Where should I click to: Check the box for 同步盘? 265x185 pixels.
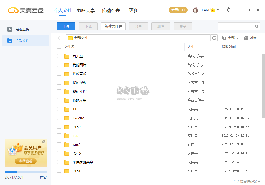pos(59,56)
